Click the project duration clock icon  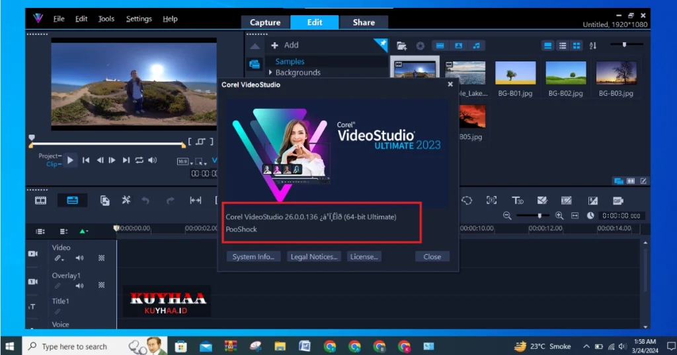pos(590,215)
